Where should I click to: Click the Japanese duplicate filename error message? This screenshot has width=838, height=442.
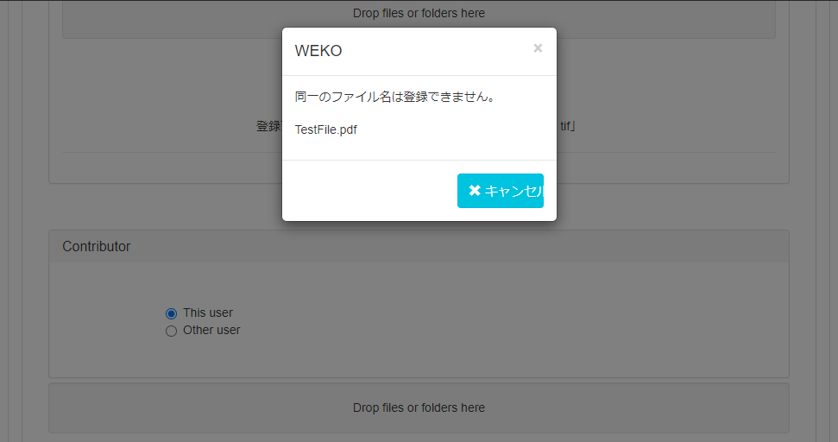click(394, 97)
